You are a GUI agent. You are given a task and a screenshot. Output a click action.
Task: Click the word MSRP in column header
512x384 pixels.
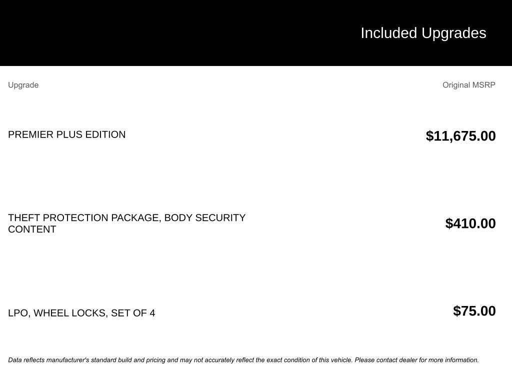pos(483,85)
